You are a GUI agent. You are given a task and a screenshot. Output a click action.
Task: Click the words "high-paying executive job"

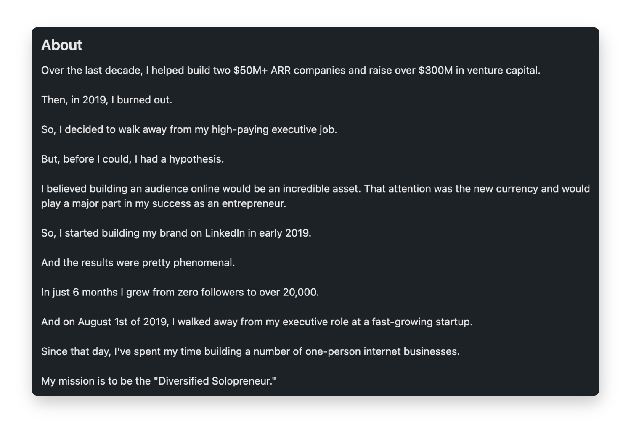(x=274, y=129)
